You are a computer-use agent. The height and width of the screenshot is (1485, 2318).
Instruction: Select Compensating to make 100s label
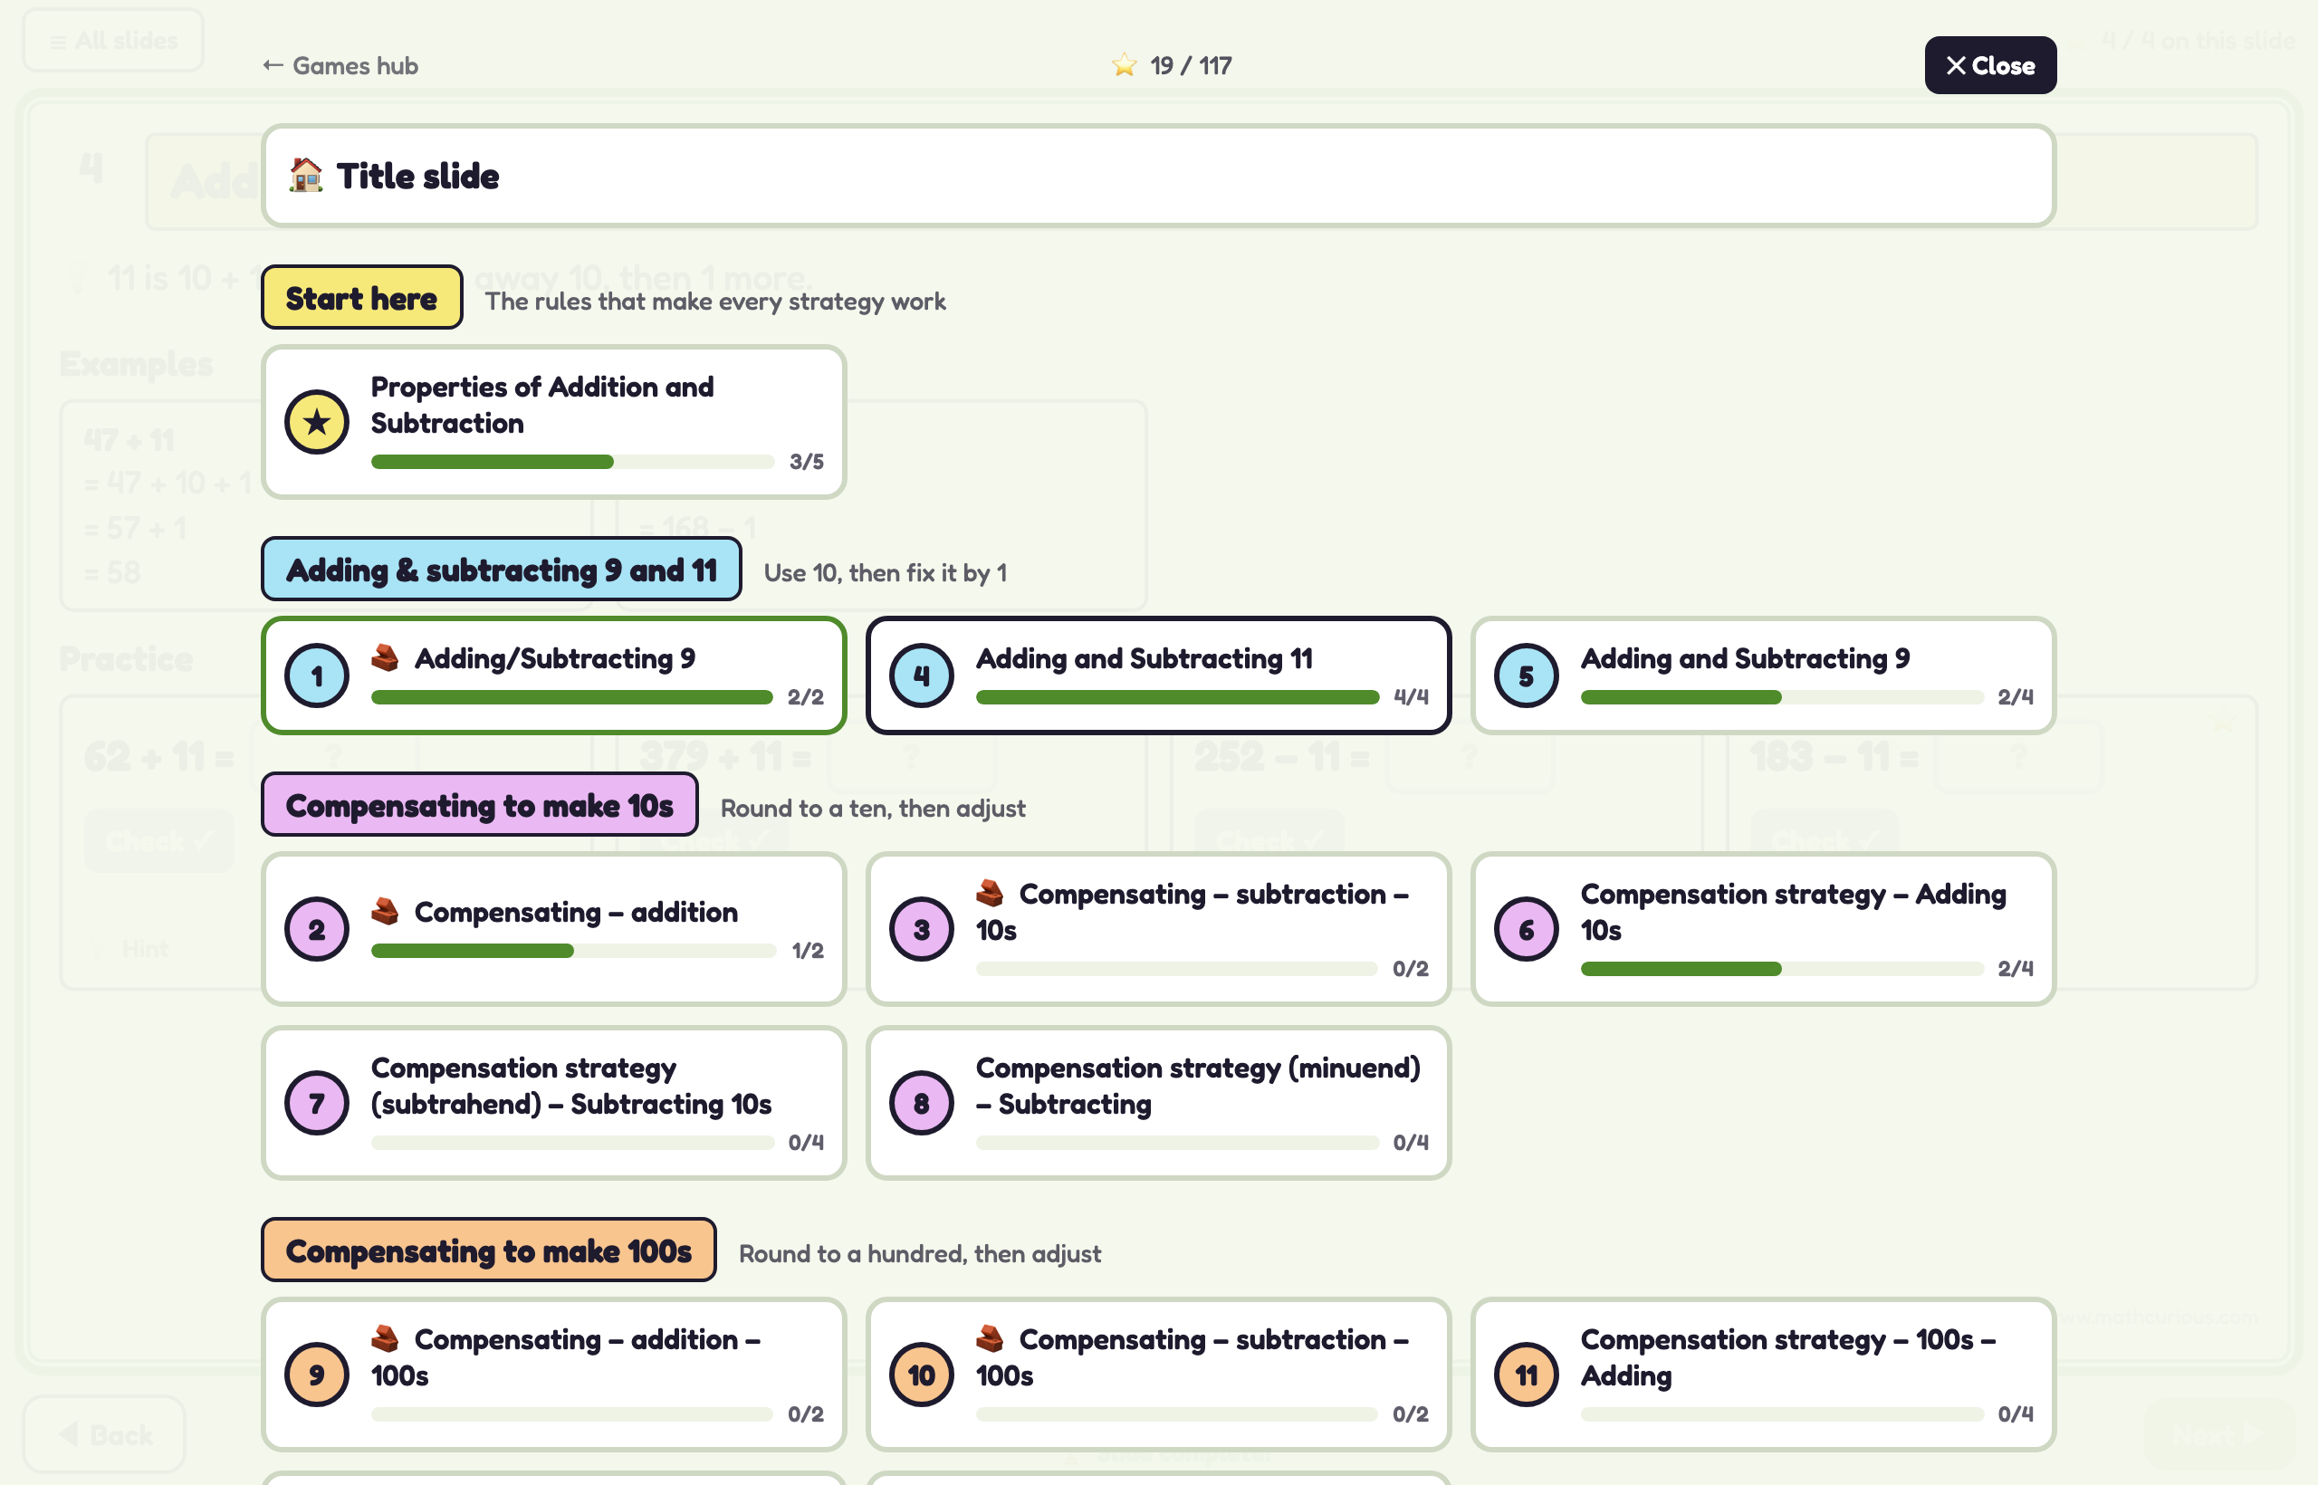(x=488, y=1250)
